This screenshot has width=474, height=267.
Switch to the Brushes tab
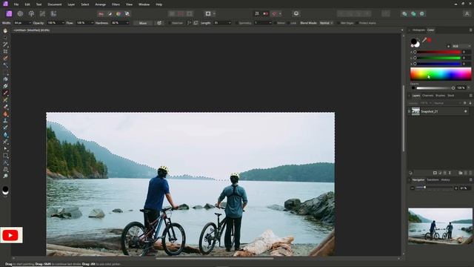(x=440, y=96)
